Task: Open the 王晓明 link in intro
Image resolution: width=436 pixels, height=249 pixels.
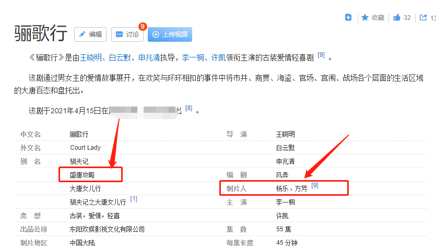Action: (91, 57)
